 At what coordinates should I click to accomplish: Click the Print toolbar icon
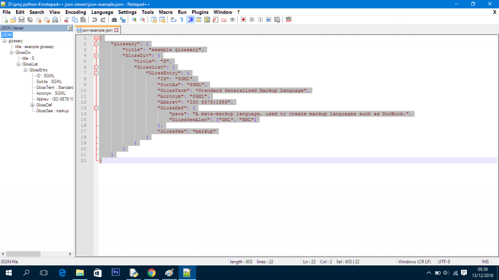[55, 20]
